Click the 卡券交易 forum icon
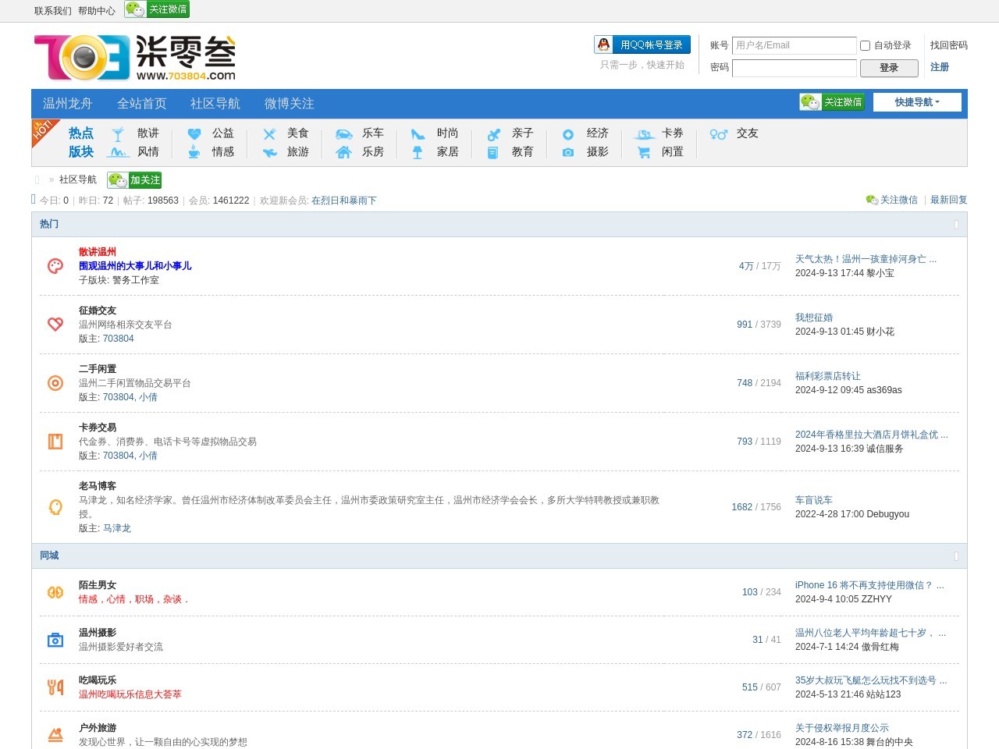Image resolution: width=999 pixels, height=749 pixels. pos(55,442)
